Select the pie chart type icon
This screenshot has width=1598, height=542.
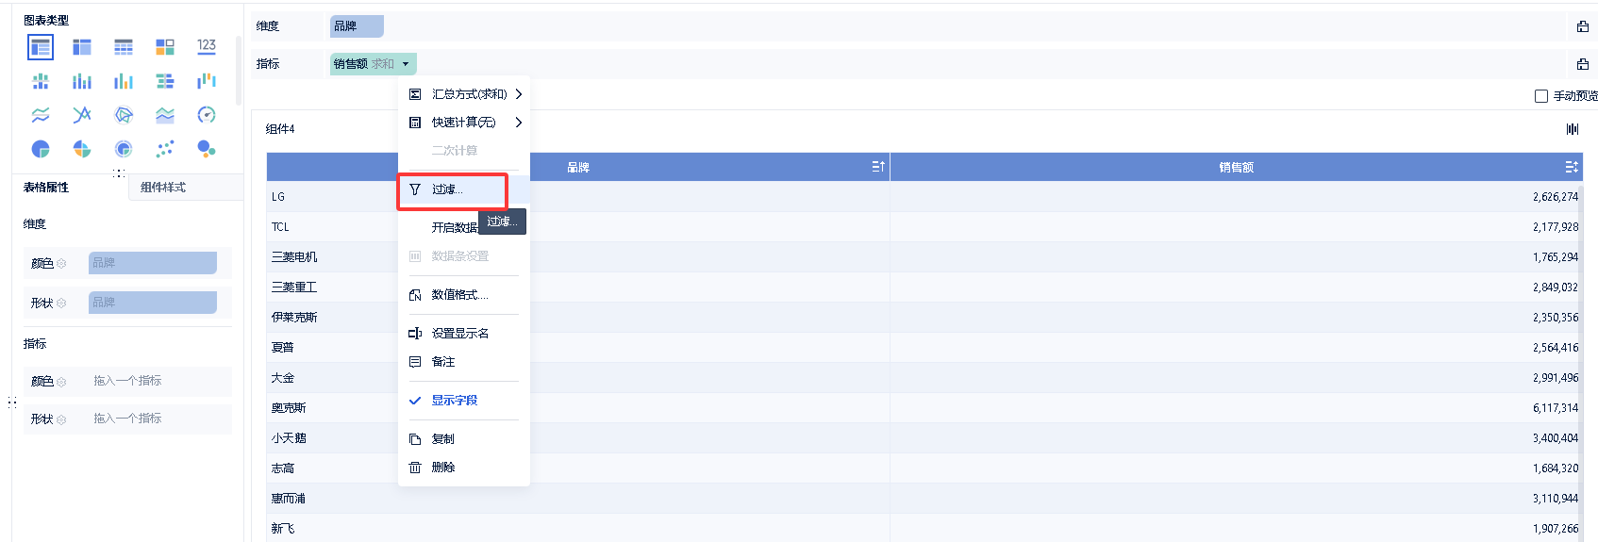click(41, 149)
